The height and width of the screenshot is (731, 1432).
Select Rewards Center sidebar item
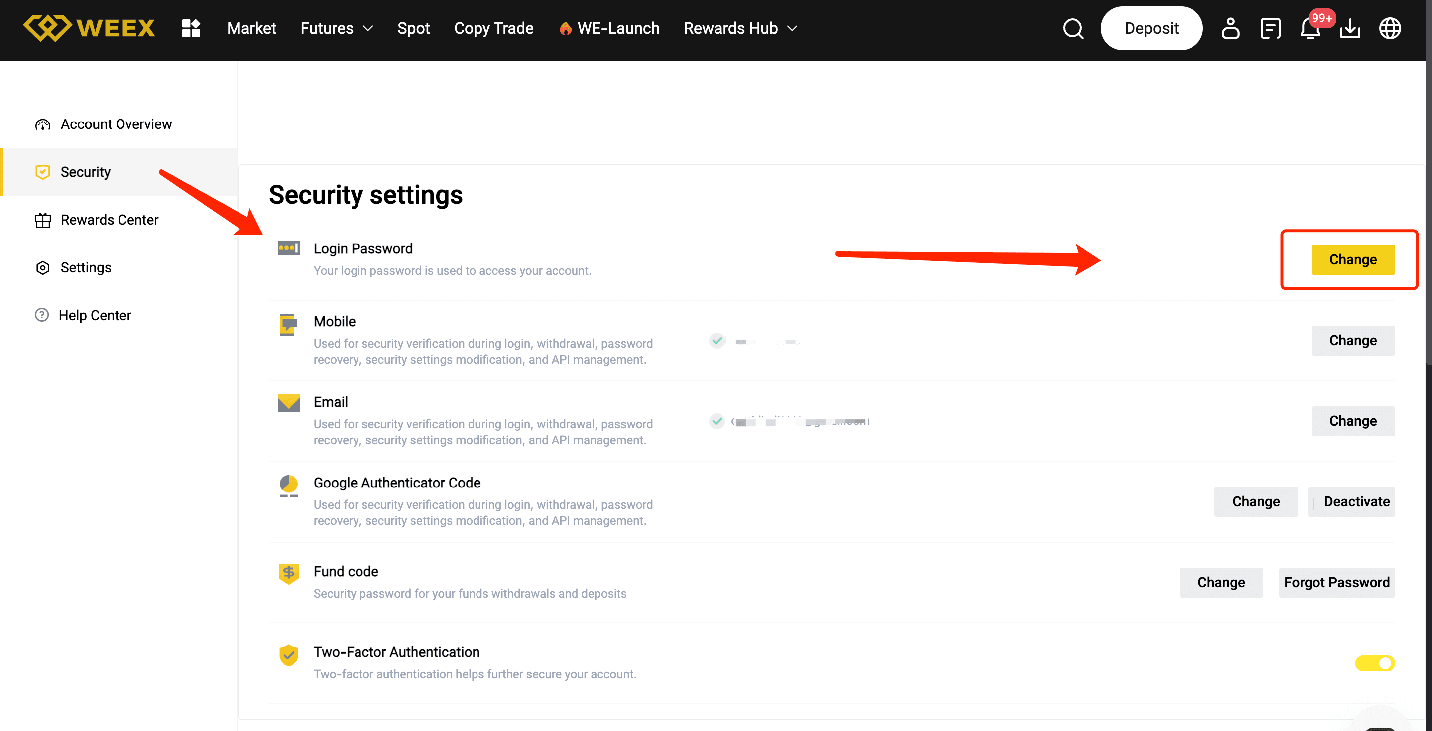point(109,220)
